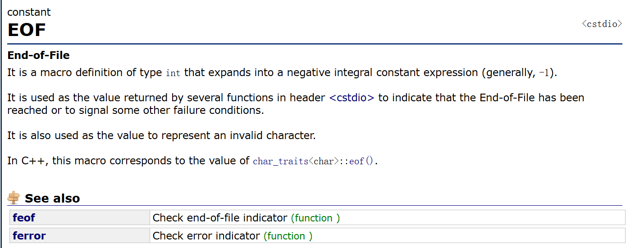Click the Check end-of-file indicator description

220,218
